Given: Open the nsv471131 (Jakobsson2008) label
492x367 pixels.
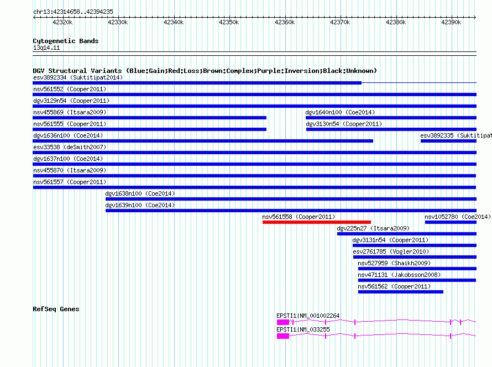Looking at the screenshot, I should tap(399, 275).
